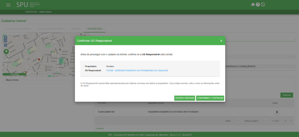
Task: Switch to Localização do Imóvel tab
Action: (18, 29)
